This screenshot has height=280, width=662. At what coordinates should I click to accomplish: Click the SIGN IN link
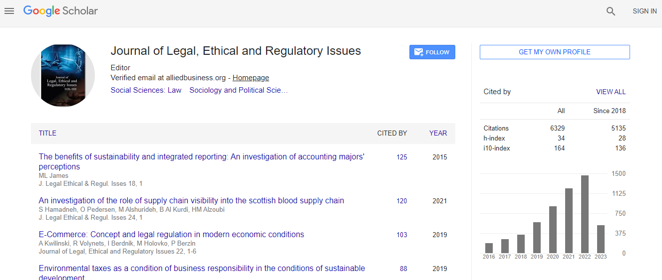pyautogui.click(x=645, y=11)
